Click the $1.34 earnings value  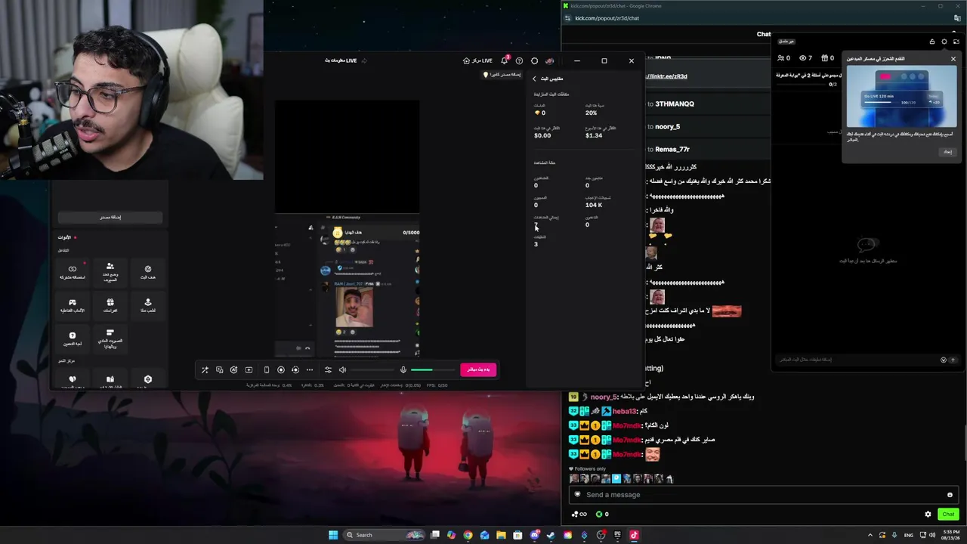(594, 135)
